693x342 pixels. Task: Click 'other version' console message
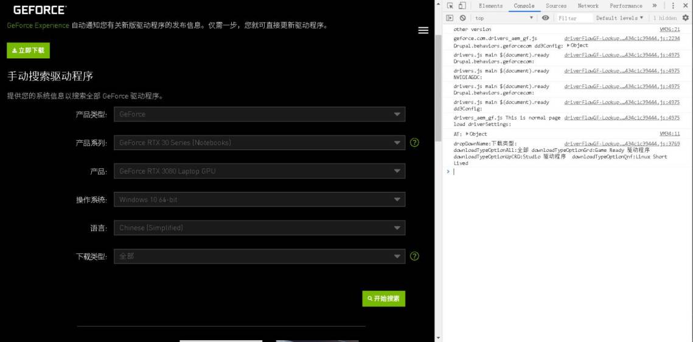pos(472,29)
